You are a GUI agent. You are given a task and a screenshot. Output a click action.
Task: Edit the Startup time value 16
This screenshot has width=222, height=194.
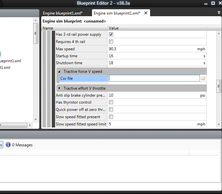click(x=157, y=56)
